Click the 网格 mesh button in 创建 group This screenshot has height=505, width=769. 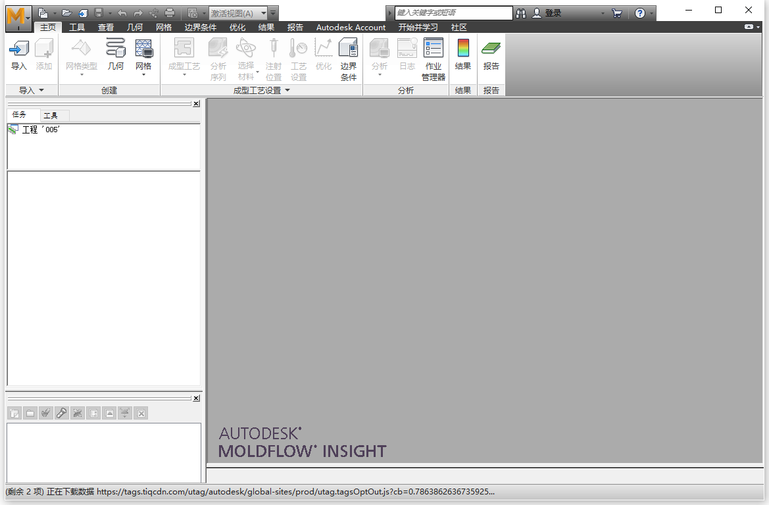tap(143, 57)
